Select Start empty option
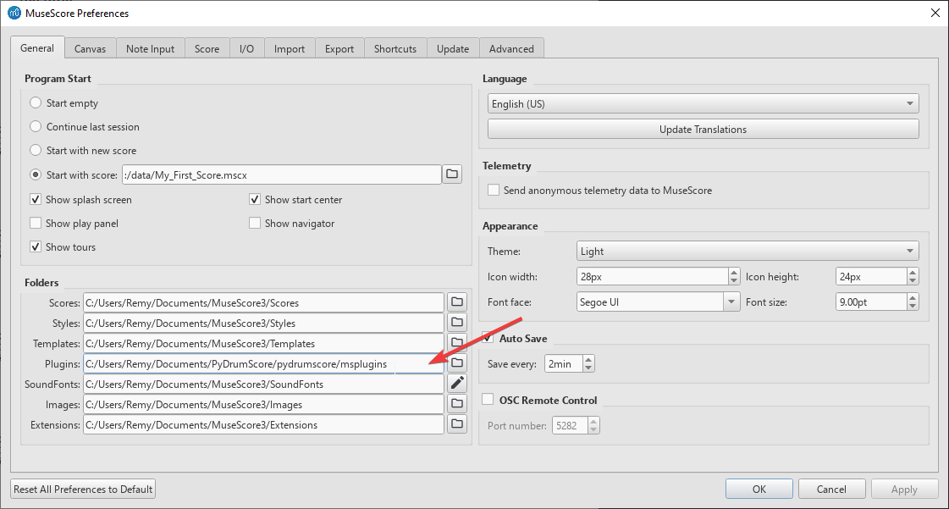949x509 pixels. (36, 102)
